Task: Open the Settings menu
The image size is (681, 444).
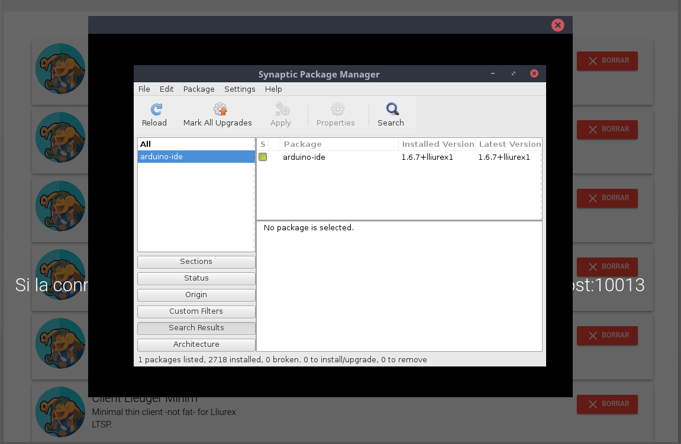Action: click(x=240, y=89)
